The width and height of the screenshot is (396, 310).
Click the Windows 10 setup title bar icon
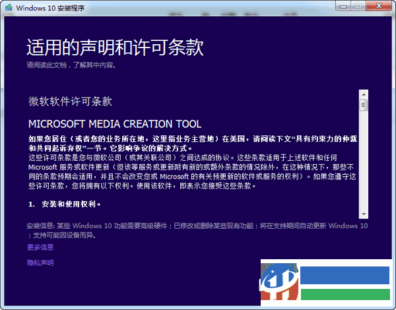point(9,7)
